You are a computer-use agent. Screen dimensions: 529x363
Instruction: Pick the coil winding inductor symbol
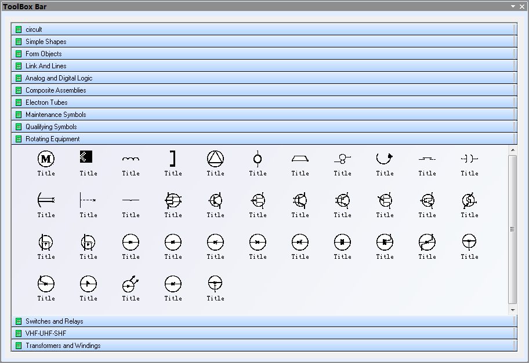click(x=131, y=159)
